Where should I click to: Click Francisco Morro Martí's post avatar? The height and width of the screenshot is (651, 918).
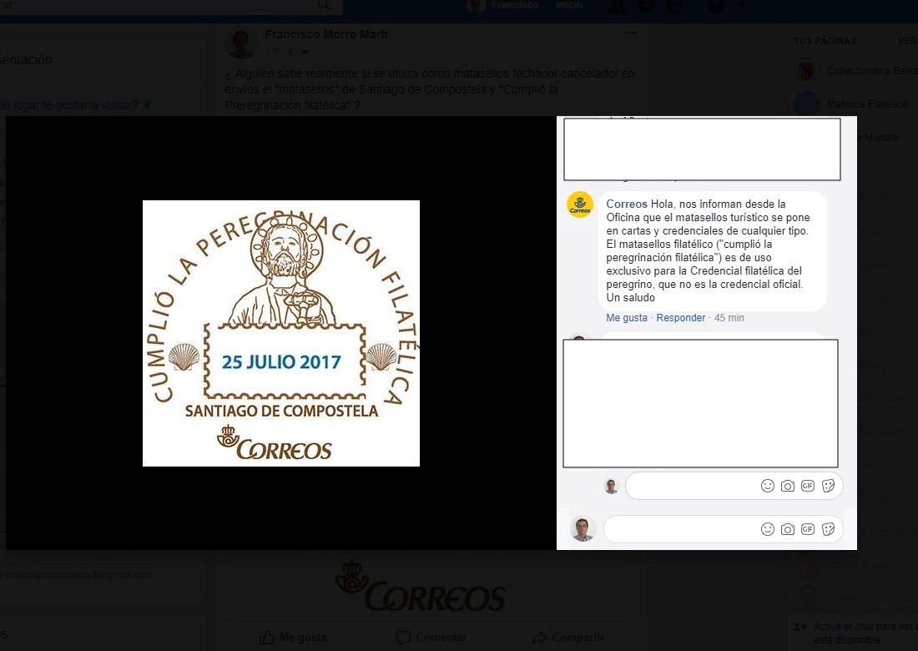[x=241, y=43]
